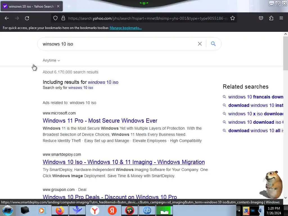Open the green window taskbar app
288x216 pixels.
click(x=164, y=210)
